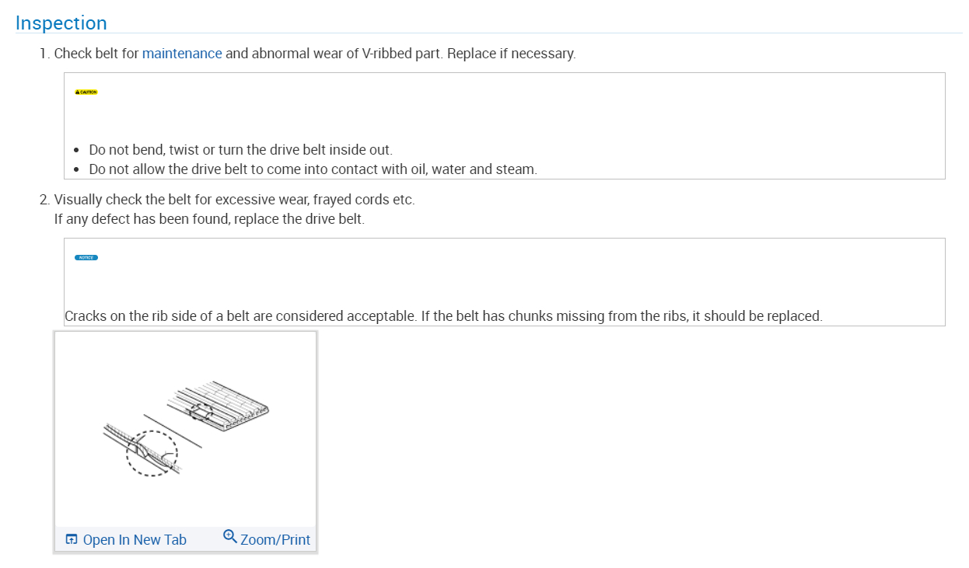Click the "maintenance" hyperlink in step 1

pos(182,54)
